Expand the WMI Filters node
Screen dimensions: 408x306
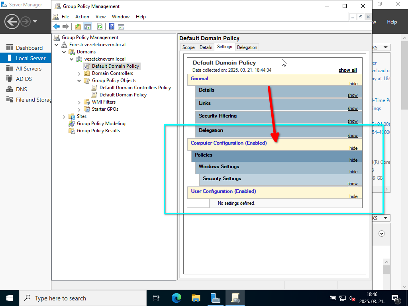point(79,102)
